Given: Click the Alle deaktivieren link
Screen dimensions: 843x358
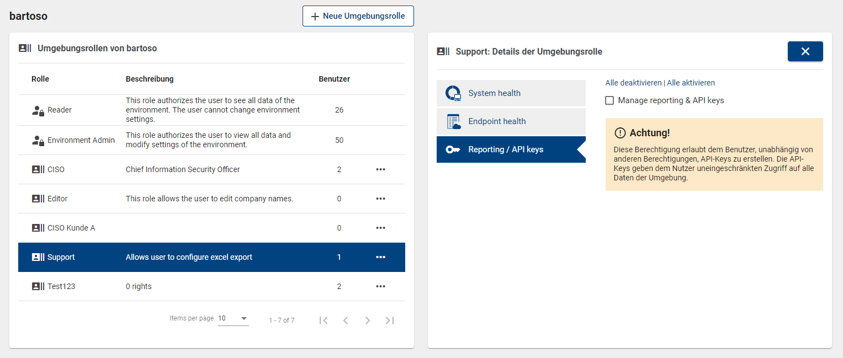Looking at the screenshot, I should click(x=633, y=83).
